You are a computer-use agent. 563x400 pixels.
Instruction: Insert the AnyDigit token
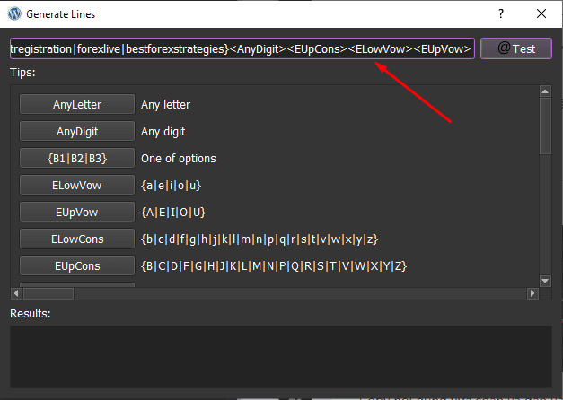[77, 131]
